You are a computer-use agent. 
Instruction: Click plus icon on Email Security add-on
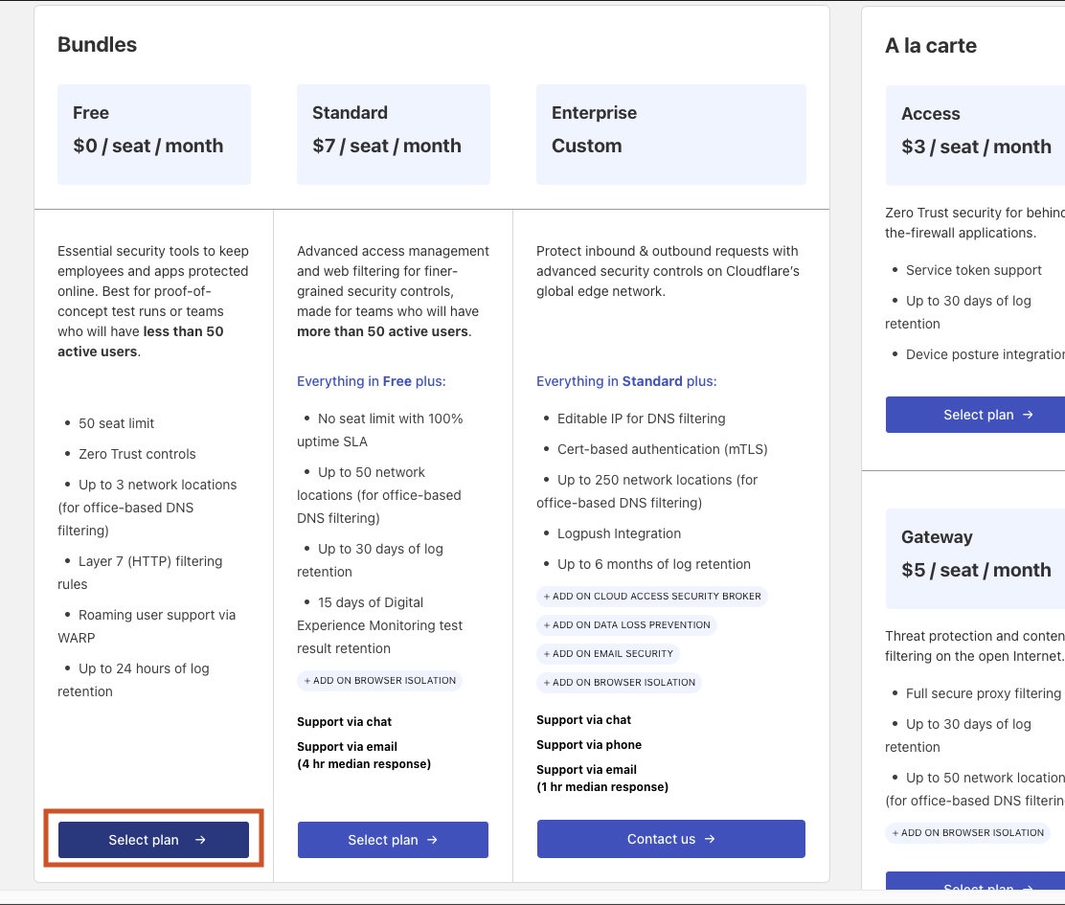tap(547, 654)
